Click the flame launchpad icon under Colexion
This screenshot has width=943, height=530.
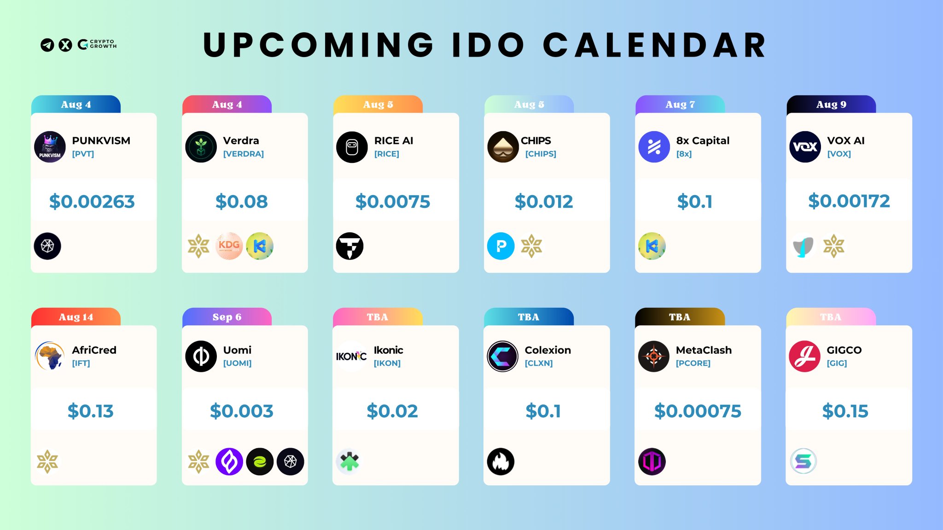coord(501,461)
